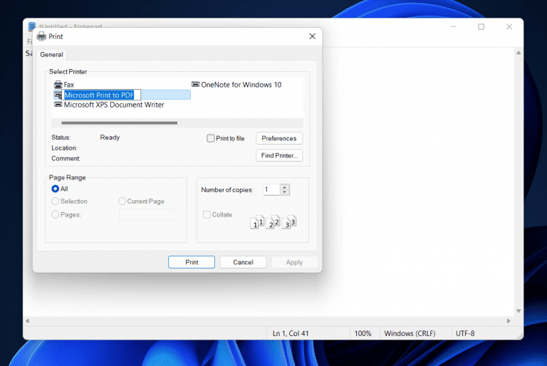Image resolution: width=547 pixels, height=366 pixels.
Task: Open the General tab
Action: coord(51,55)
